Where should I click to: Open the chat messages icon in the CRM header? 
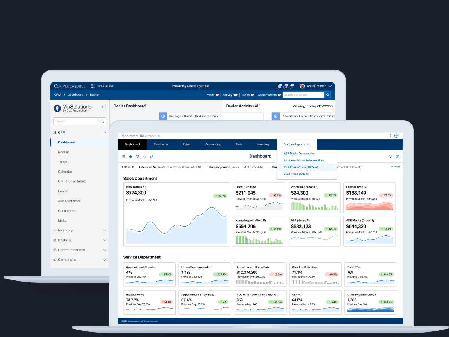[285, 86]
